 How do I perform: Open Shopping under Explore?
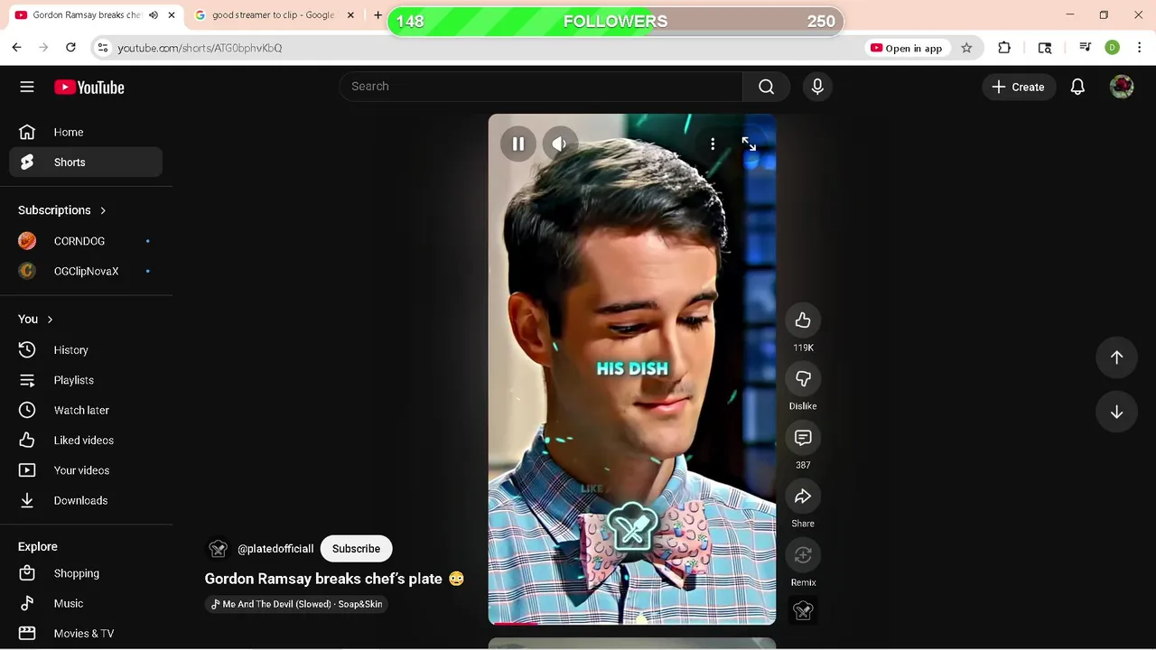click(86, 573)
